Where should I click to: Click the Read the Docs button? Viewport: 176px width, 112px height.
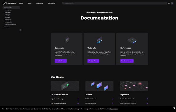[61, 61]
